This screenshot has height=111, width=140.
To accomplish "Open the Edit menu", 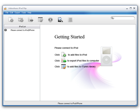I will click(x=11, y=13).
